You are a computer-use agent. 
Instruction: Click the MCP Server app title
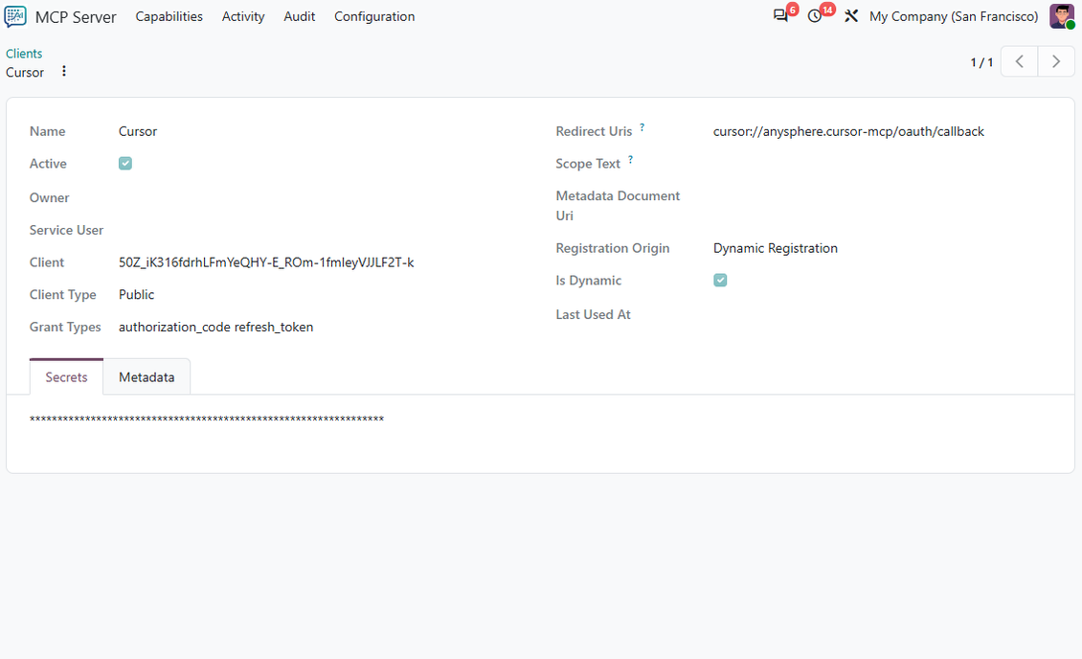76,17
